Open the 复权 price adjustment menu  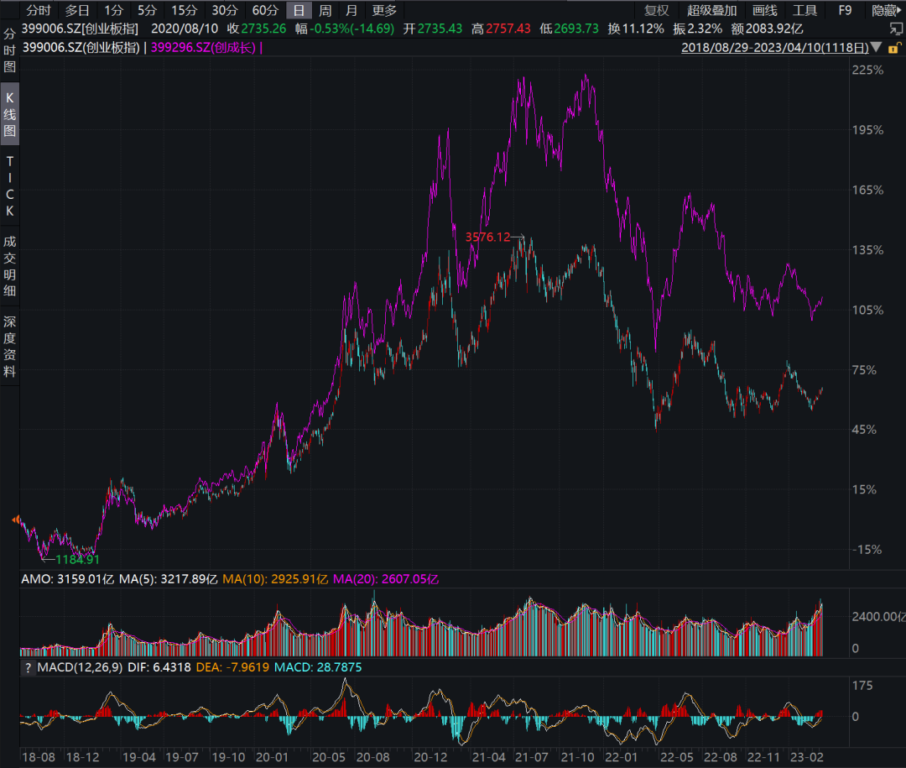656,10
